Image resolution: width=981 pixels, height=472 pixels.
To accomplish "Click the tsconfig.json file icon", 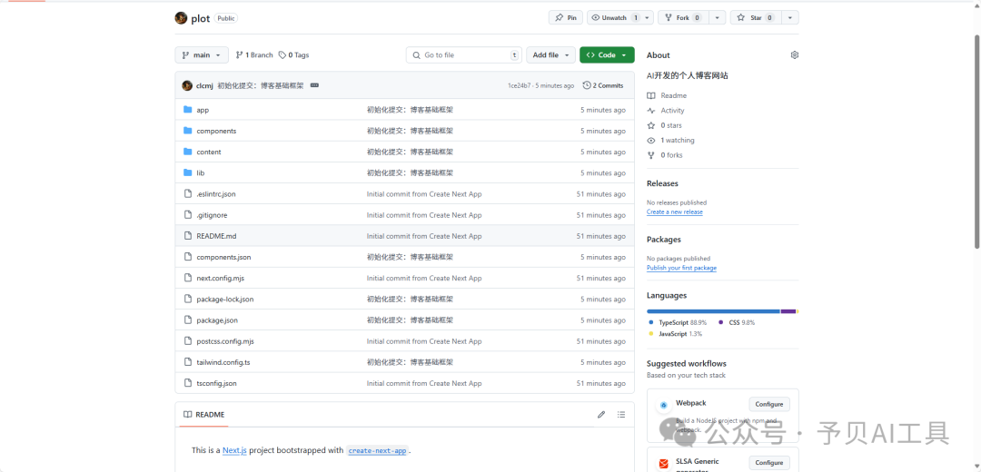I will [x=188, y=383].
